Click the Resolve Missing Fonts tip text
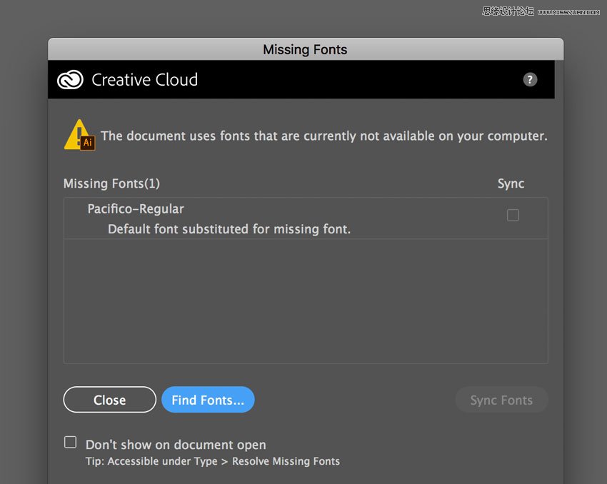The width and height of the screenshot is (607, 484). point(213,461)
